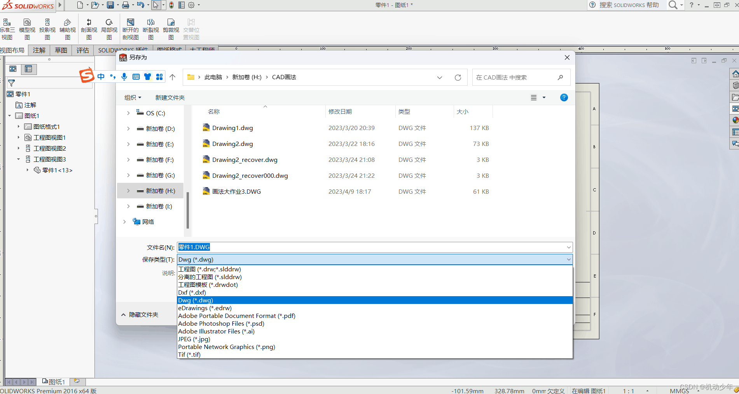Select the Broken-out Section tool
This screenshot has height=394, width=739.
[x=131, y=29]
